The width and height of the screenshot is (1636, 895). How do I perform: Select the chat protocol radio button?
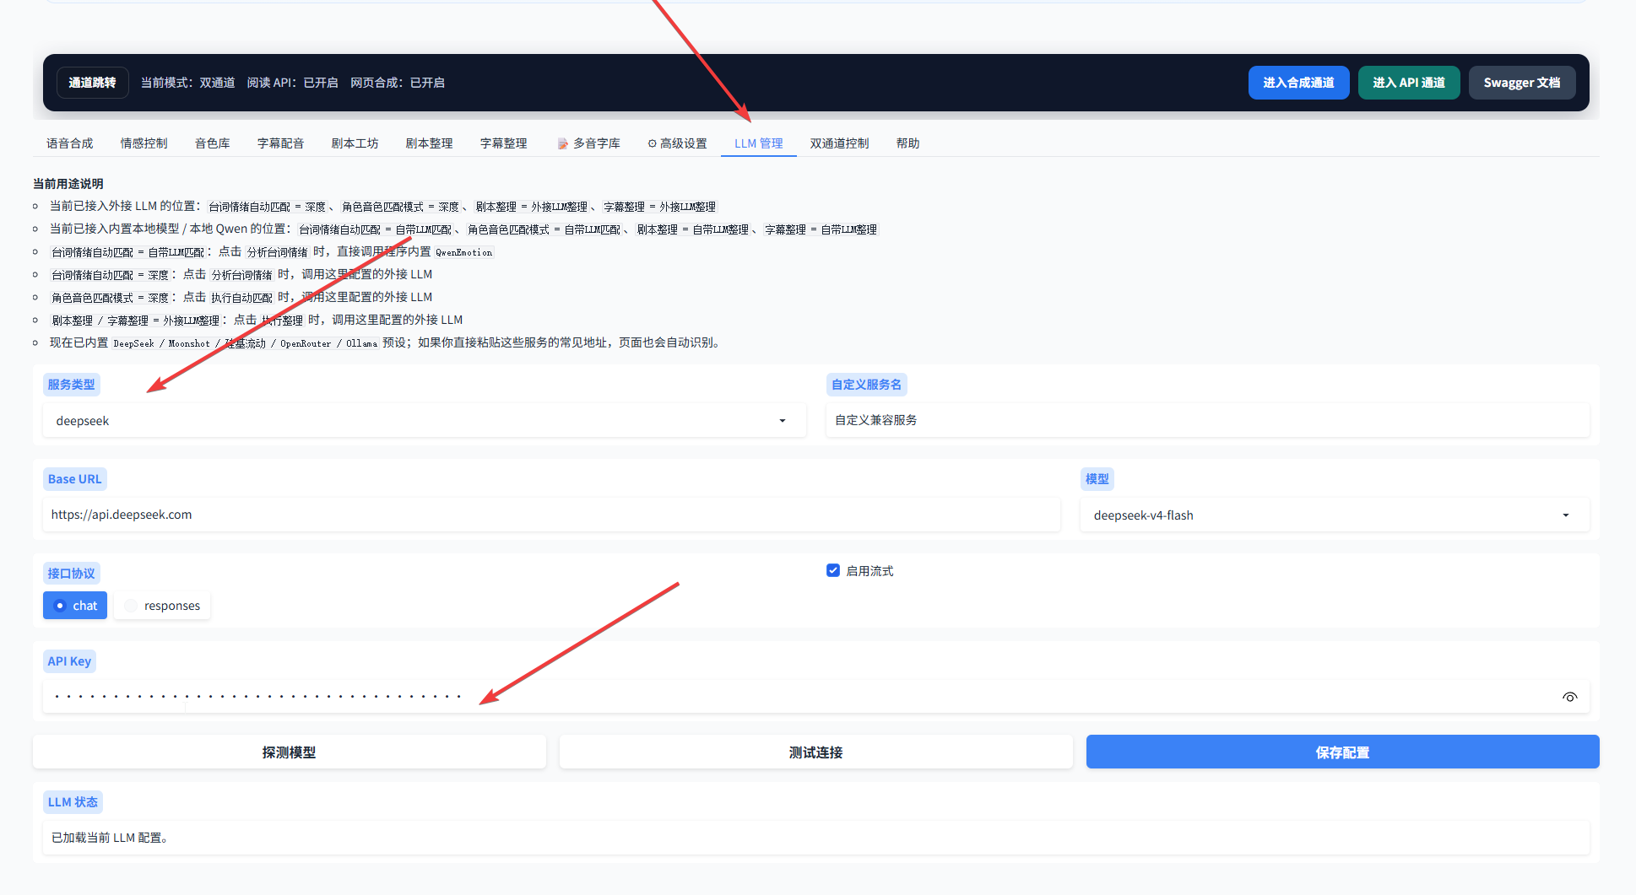coord(75,606)
